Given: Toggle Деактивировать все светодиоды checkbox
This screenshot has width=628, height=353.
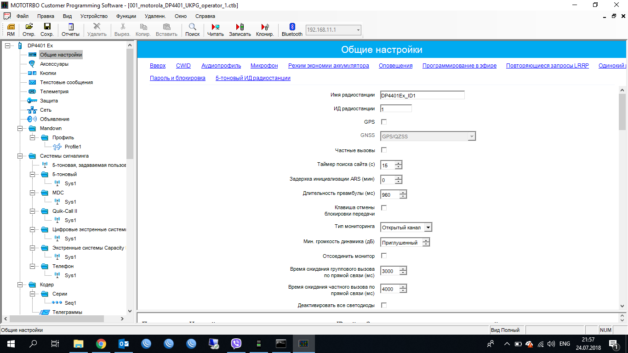Looking at the screenshot, I should pos(384,305).
